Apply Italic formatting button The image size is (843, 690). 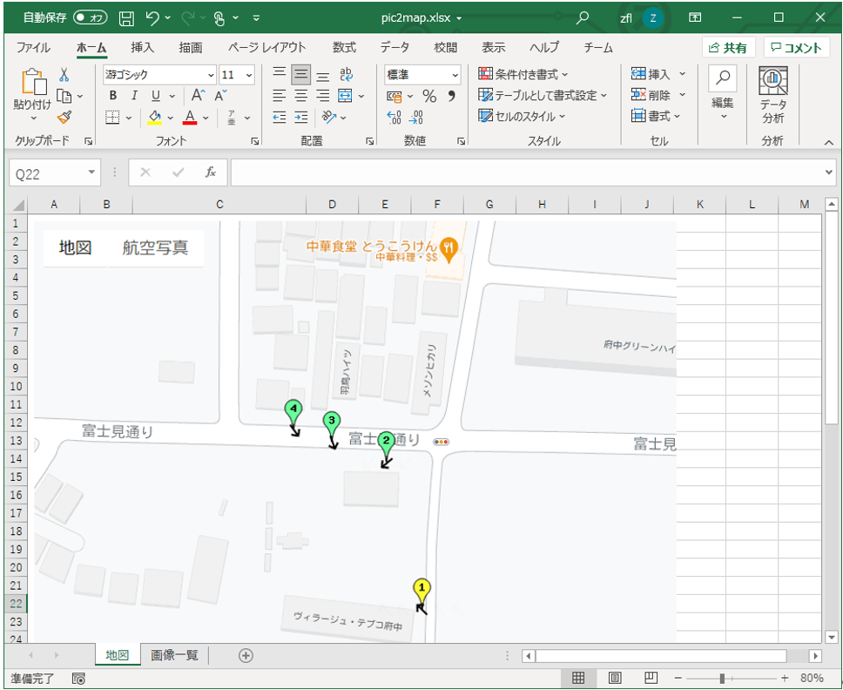[x=134, y=96]
